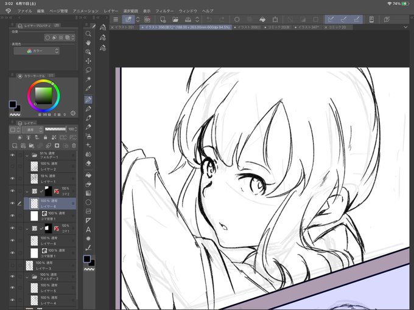Click the battery indicator in status bar
This screenshot has height=310, width=414.
(405, 4)
